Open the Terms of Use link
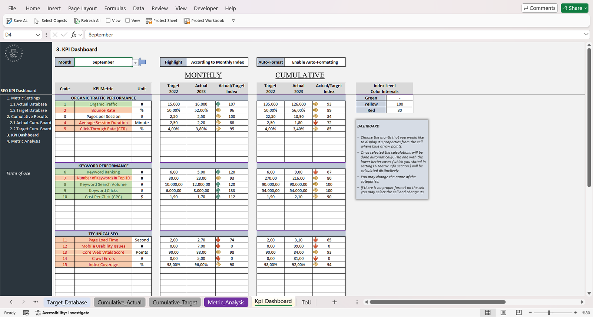This screenshot has width=593, height=317. click(18, 173)
